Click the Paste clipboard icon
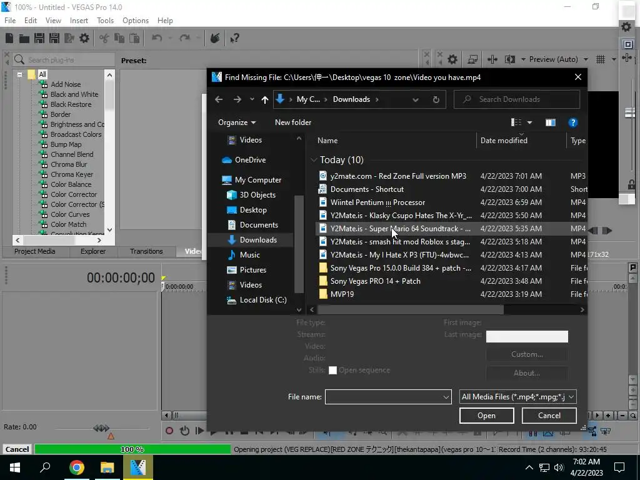The width and height of the screenshot is (640, 480). [x=134, y=38]
